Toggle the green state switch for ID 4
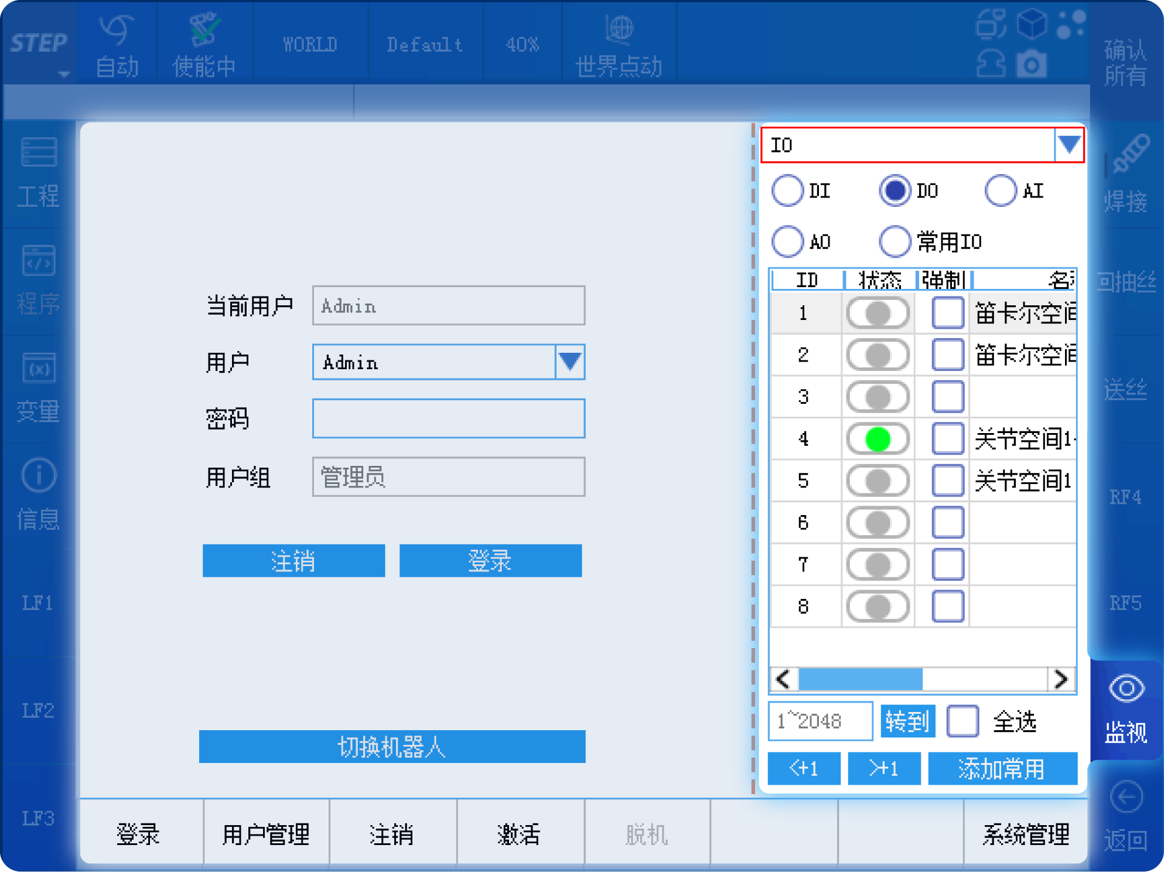This screenshot has height=872, width=1164. point(878,439)
